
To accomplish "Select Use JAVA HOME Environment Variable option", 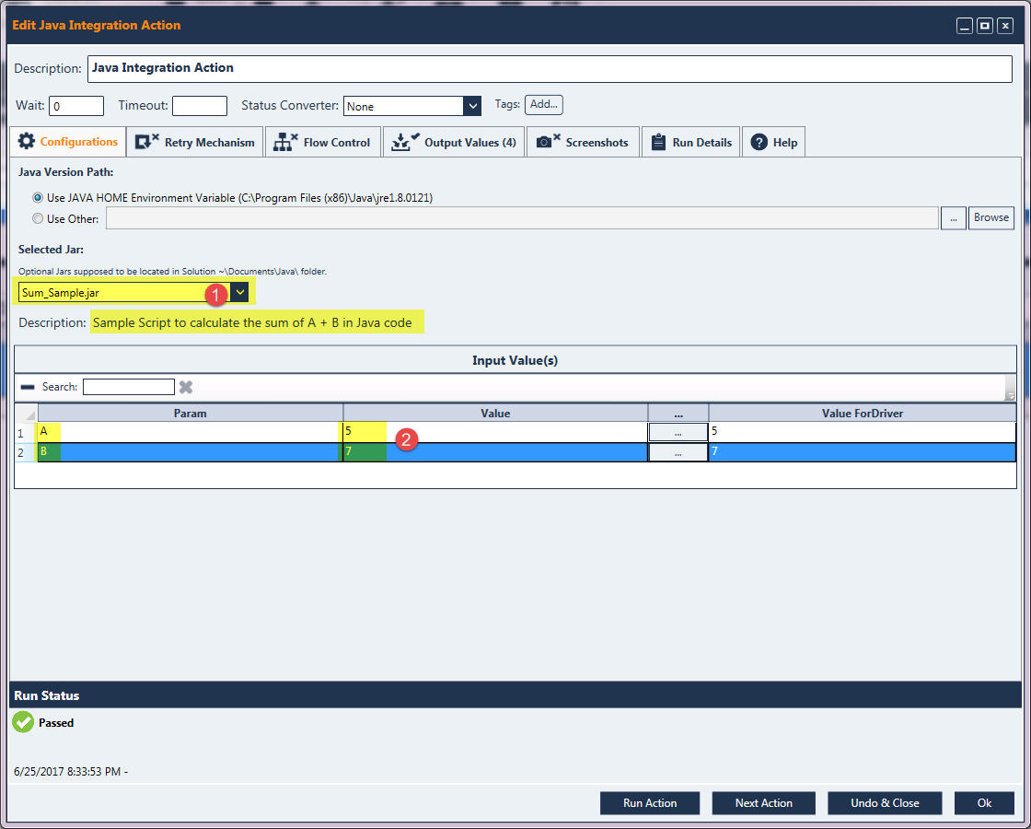I will (38, 197).
